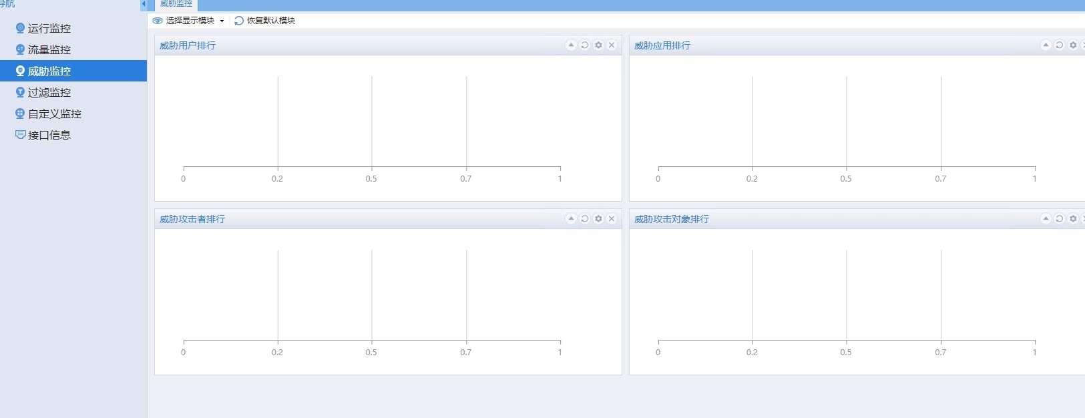Refresh the 威胁应用排行 panel
This screenshot has width=1085, height=418.
click(1059, 45)
